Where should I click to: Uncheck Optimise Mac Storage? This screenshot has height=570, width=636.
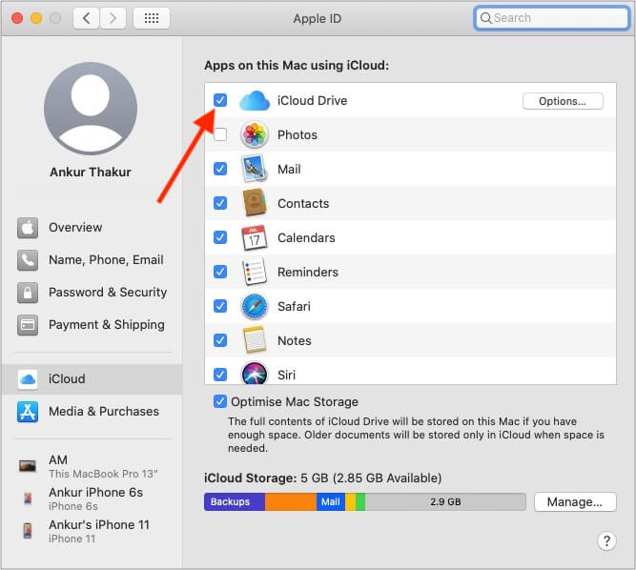(220, 401)
